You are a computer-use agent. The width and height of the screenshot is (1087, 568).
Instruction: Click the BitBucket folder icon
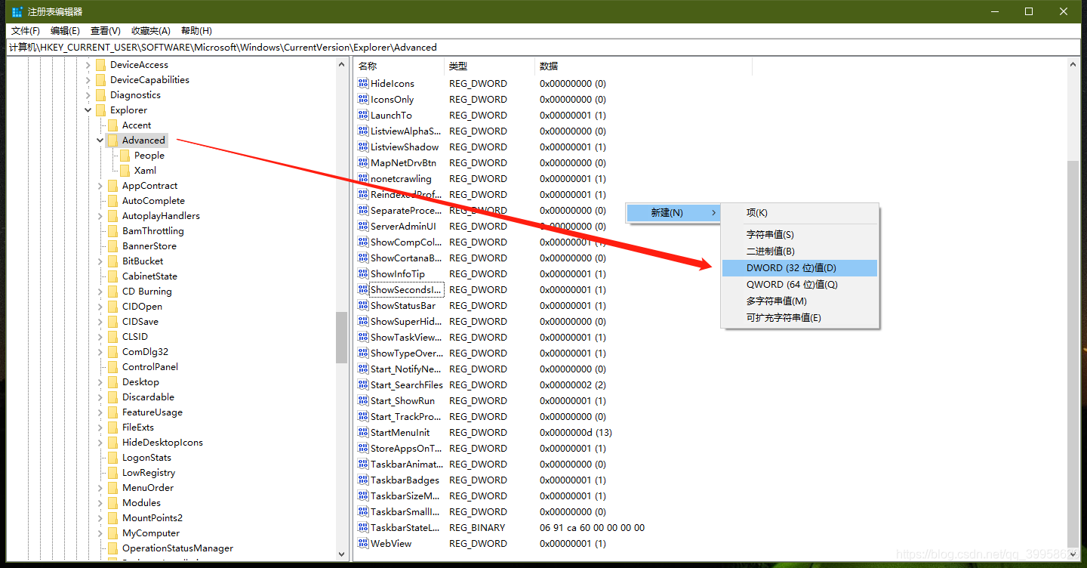point(112,261)
